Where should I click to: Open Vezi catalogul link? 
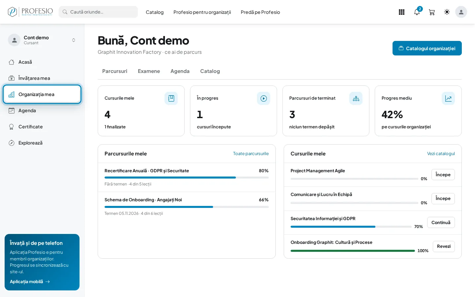pos(441,153)
